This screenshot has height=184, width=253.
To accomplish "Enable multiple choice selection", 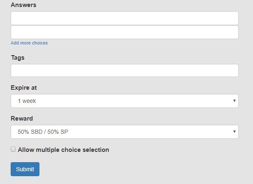I will pyautogui.click(x=13, y=149).
